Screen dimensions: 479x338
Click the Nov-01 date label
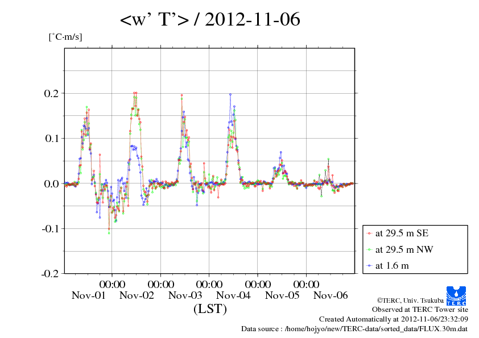[x=88, y=295]
